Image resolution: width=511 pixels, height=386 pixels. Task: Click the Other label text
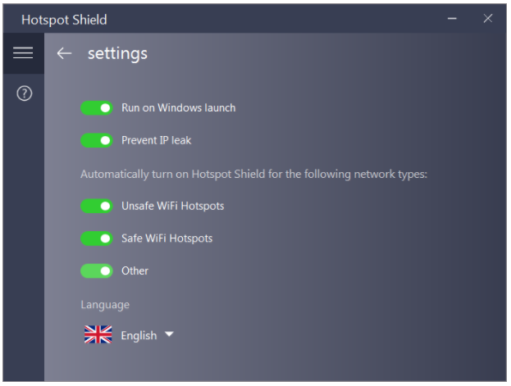135,270
